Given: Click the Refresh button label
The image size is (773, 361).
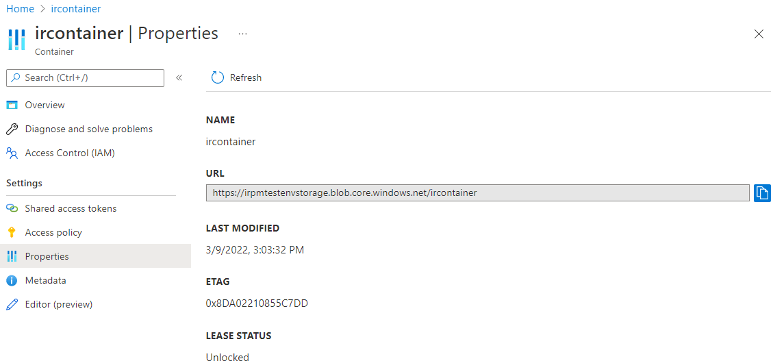Looking at the screenshot, I should 246,78.
